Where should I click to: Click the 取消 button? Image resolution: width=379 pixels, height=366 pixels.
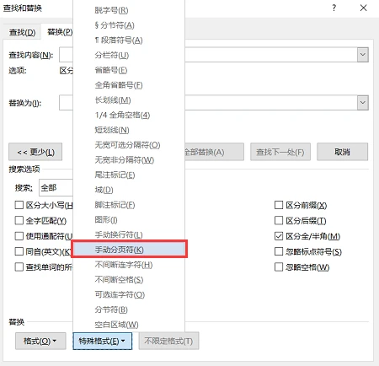342,152
